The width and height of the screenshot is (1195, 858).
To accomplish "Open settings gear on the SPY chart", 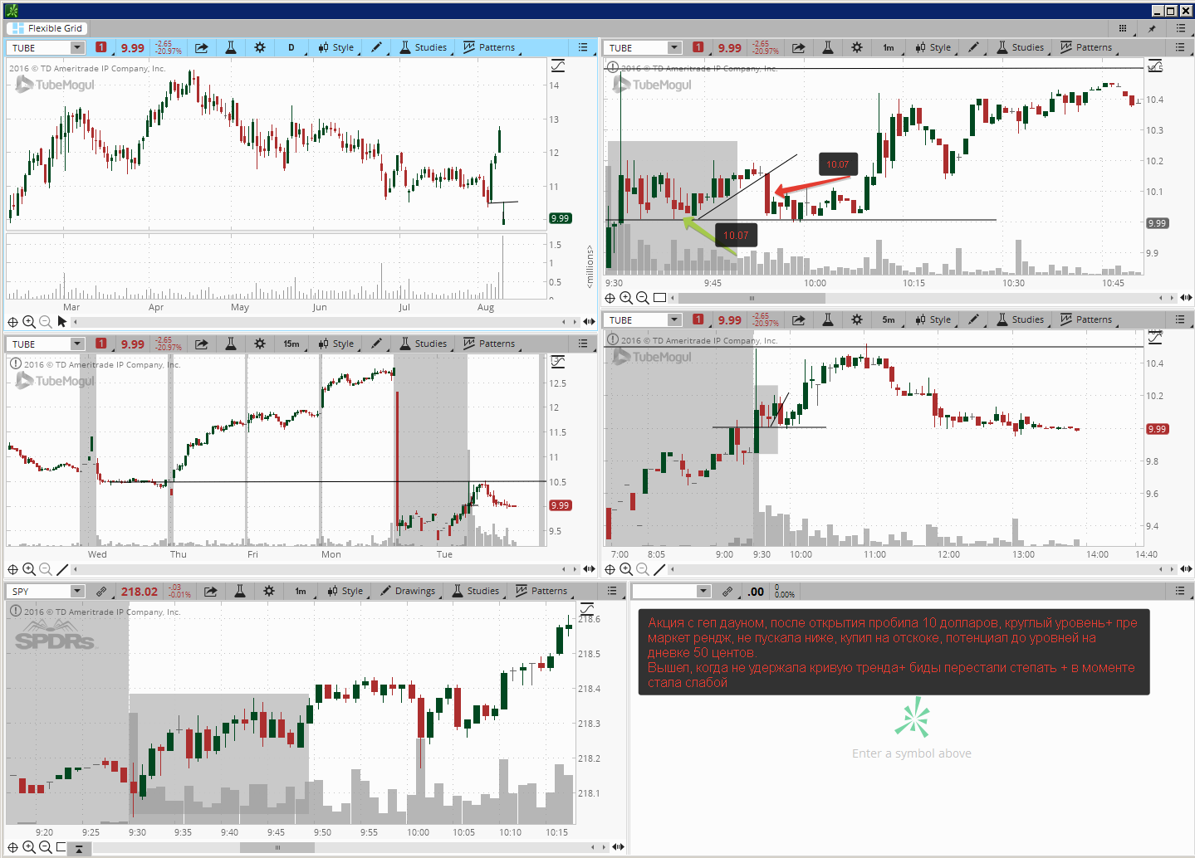I will [x=269, y=592].
